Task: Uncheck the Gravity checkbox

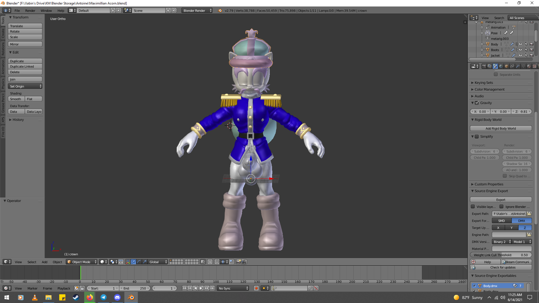Action: tap(477, 103)
